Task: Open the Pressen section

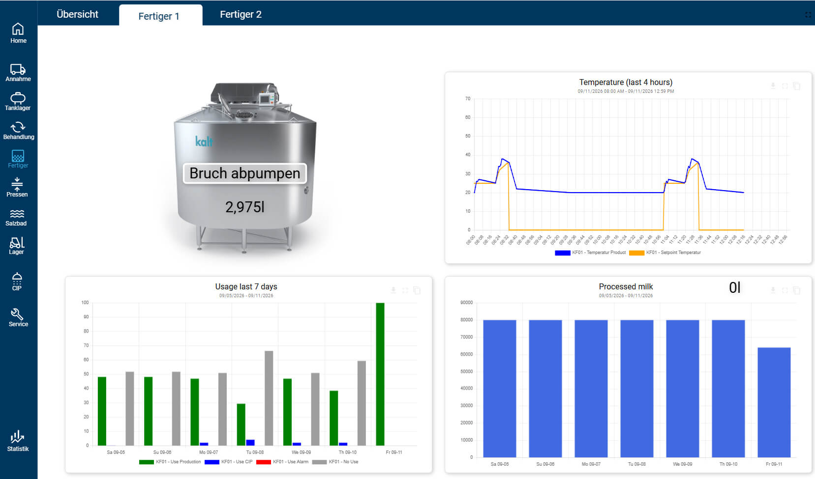Action: (17, 188)
